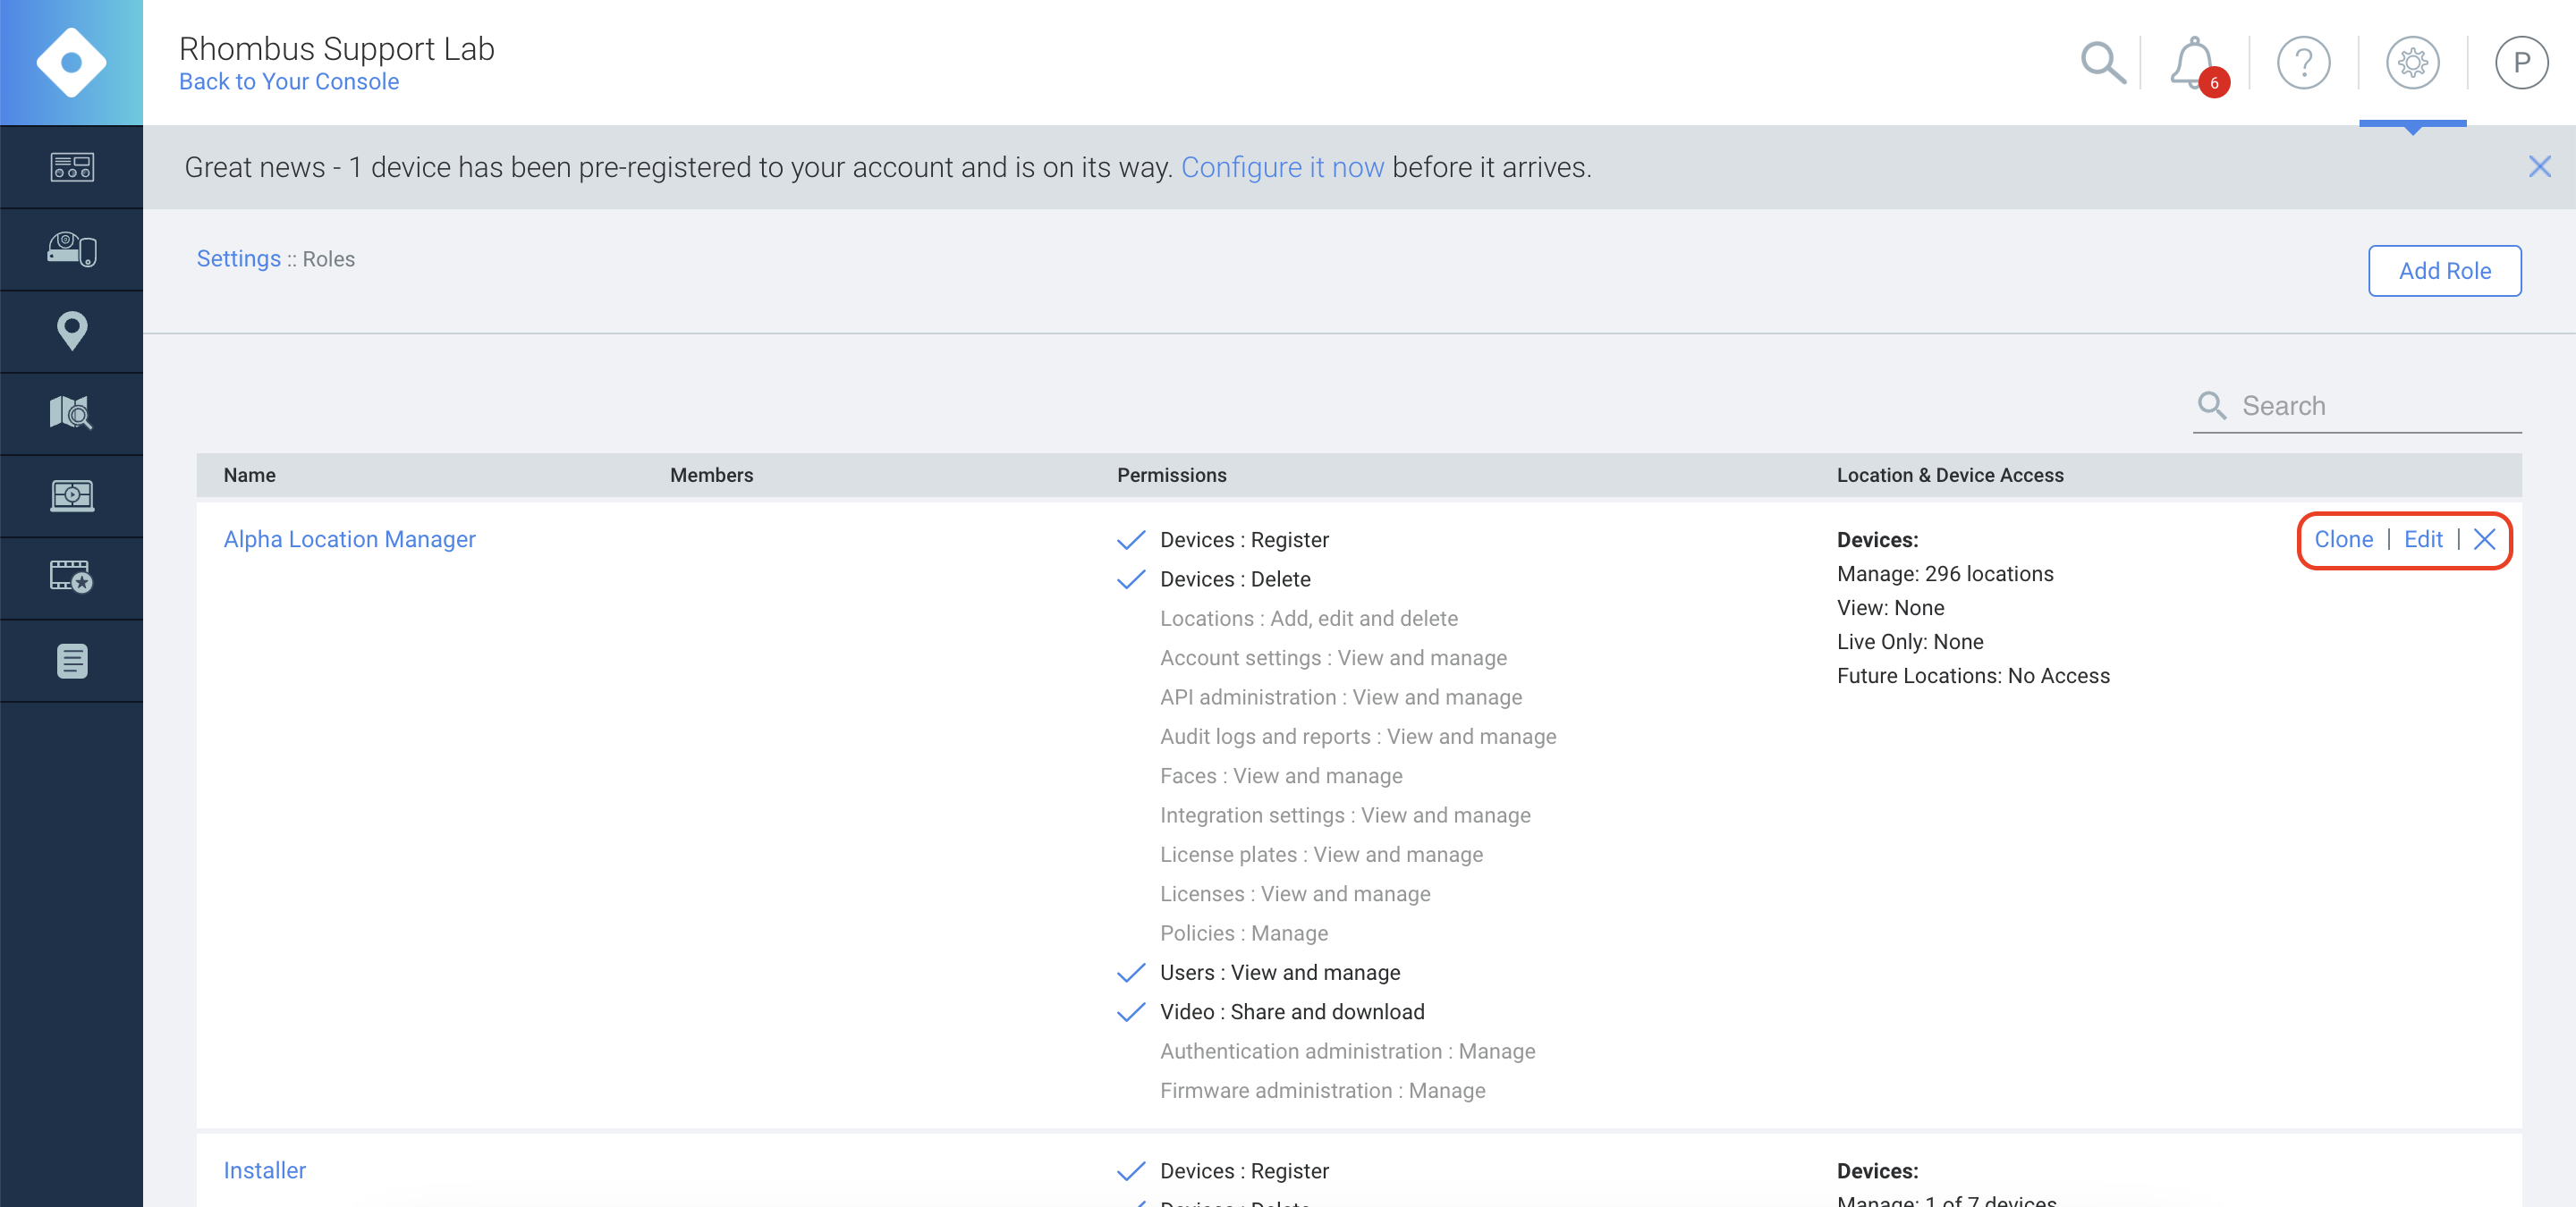Open the global search magnifier in the header

[x=2102, y=62]
